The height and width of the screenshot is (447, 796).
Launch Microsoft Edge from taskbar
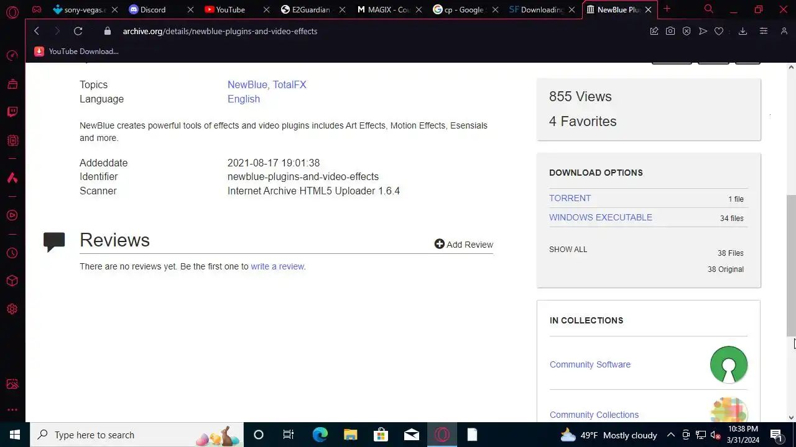(x=320, y=435)
